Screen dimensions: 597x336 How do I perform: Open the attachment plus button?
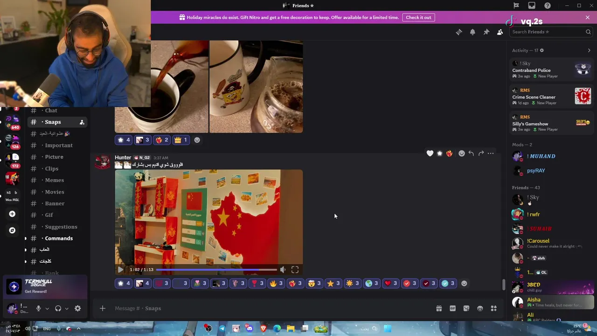103,308
